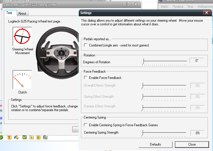Check Enable Force Feedback
The width and height of the screenshot is (213, 151).
pos(86,77)
